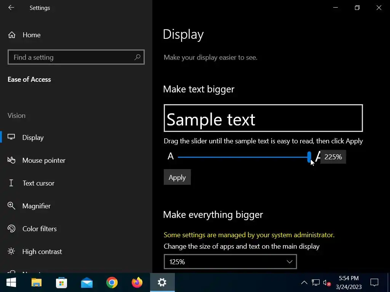Show hidden system tray icons
390x292 pixels.
(x=304, y=282)
